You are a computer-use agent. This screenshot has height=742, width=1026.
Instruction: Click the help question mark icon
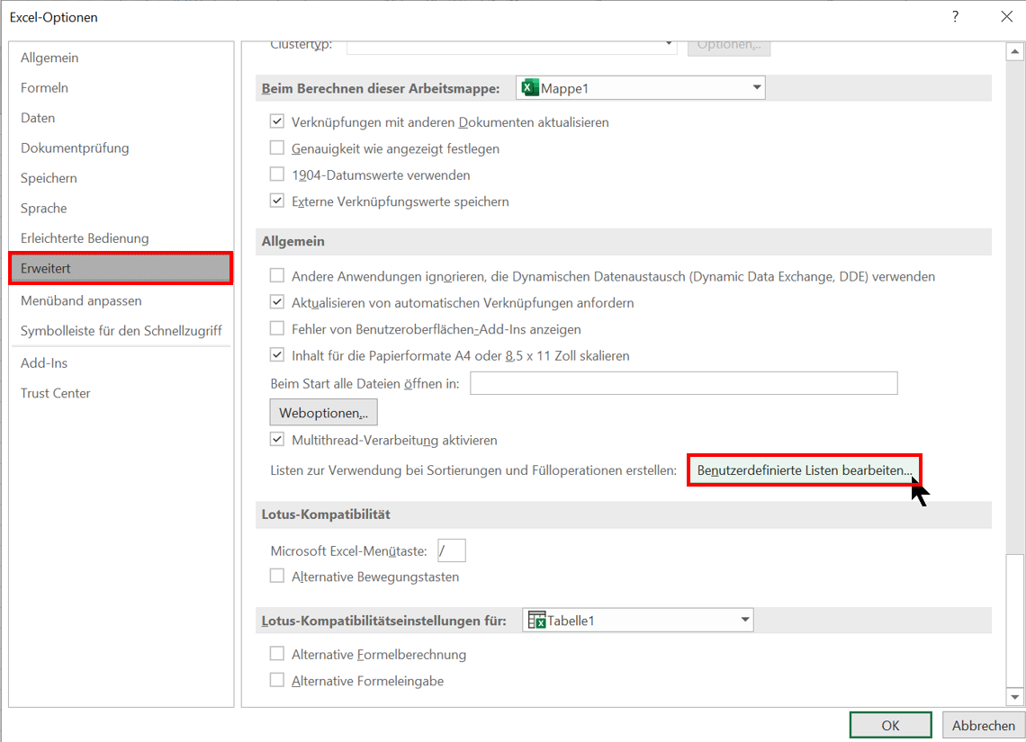[x=955, y=17]
